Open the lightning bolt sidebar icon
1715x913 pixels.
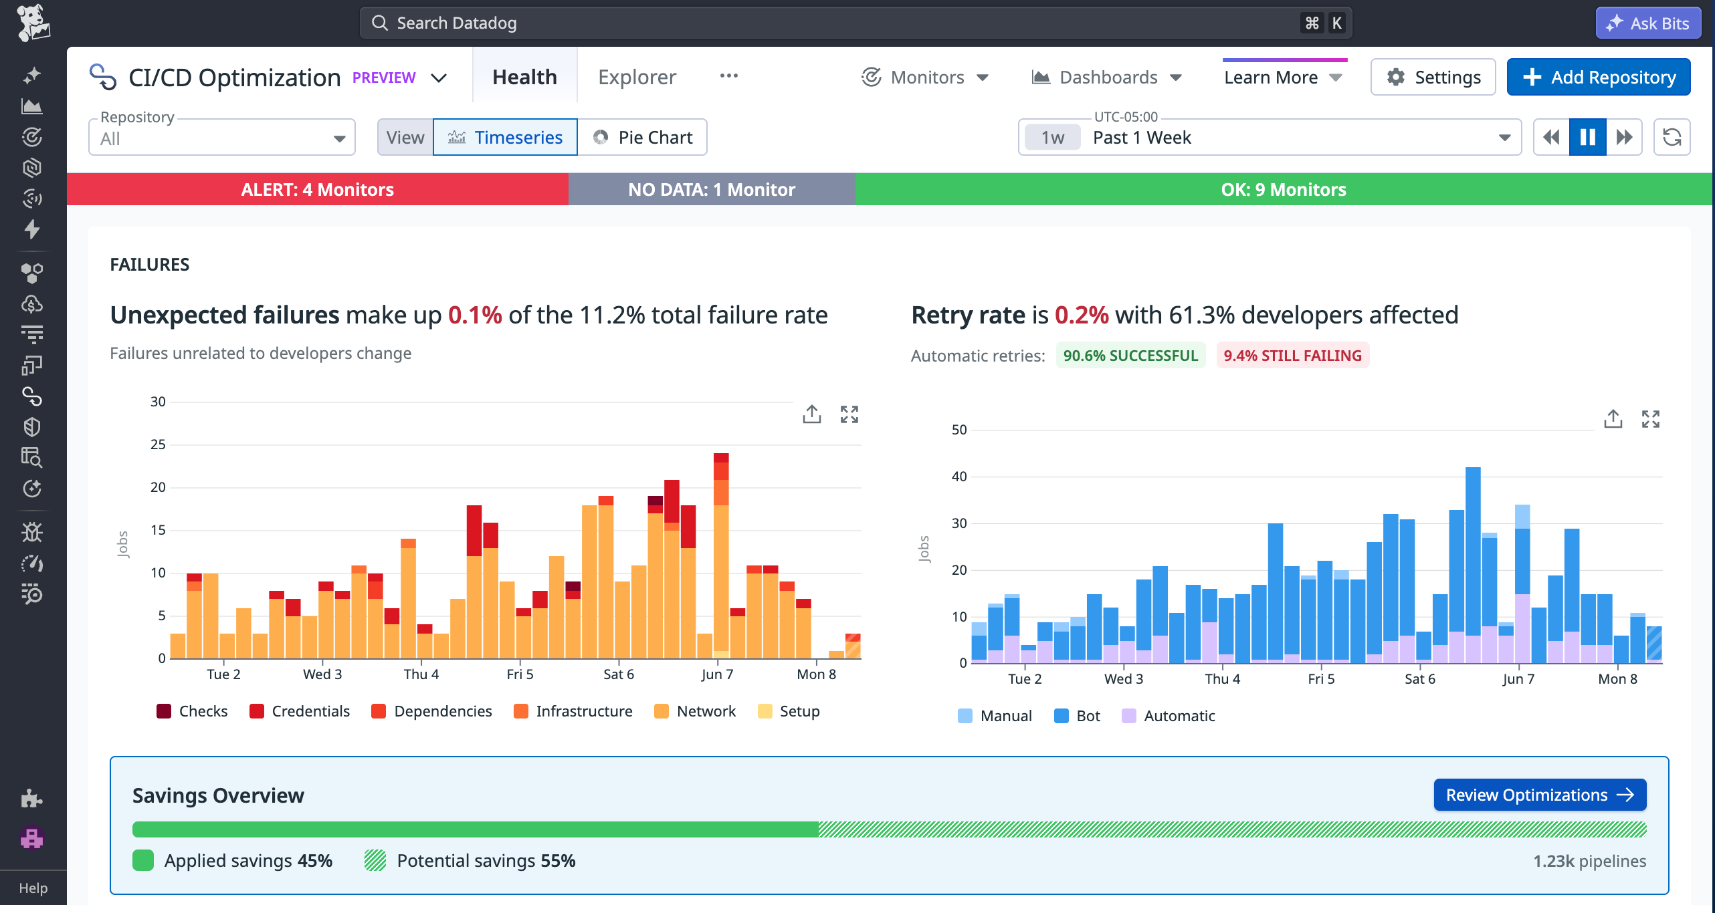coord(32,229)
